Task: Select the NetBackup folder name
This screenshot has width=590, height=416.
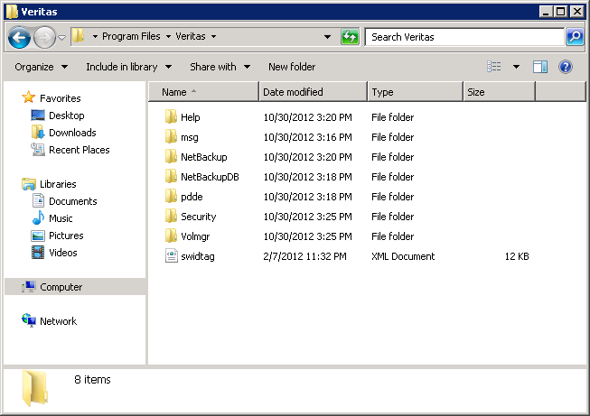Action: coord(203,157)
